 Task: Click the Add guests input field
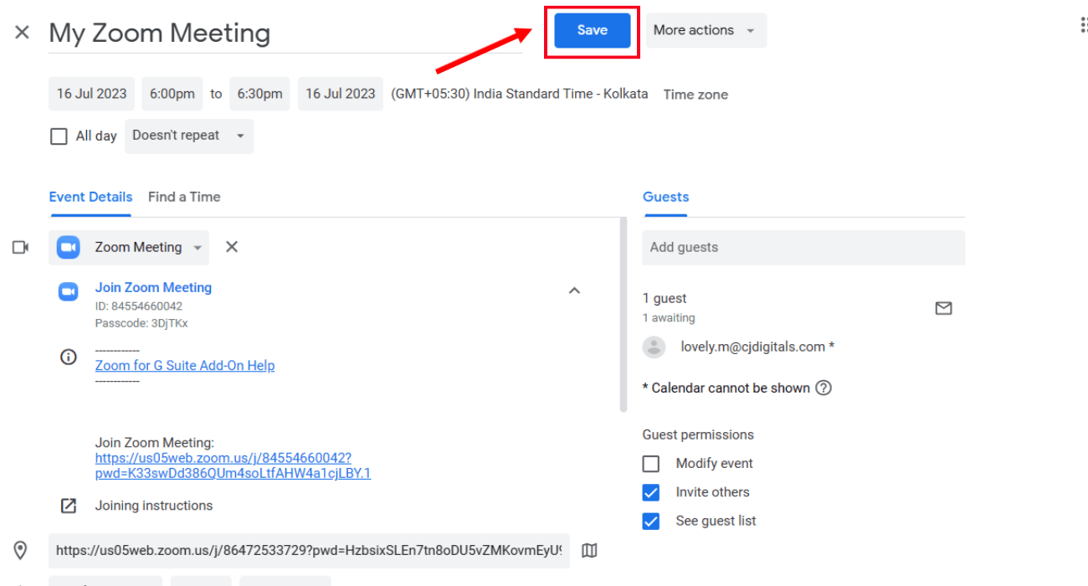coord(803,247)
